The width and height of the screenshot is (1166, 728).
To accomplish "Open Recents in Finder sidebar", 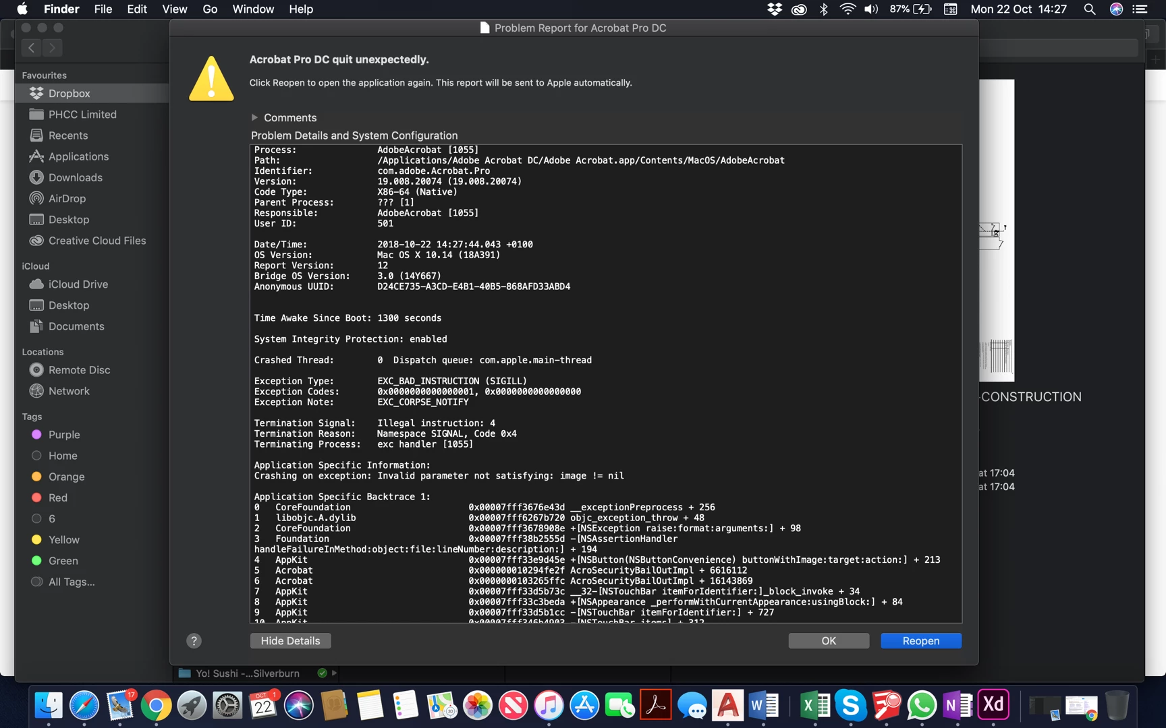I will 92,135.
